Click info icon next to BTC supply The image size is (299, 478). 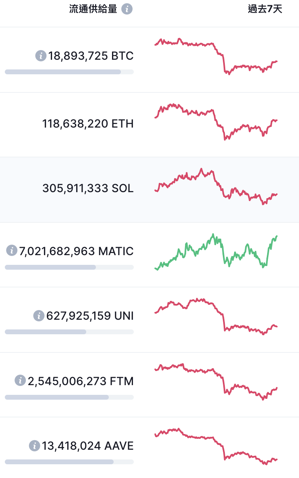[41, 56]
